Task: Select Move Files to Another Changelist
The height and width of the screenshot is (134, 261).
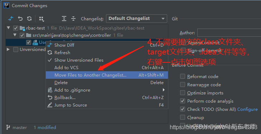Action: click(107, 75)
